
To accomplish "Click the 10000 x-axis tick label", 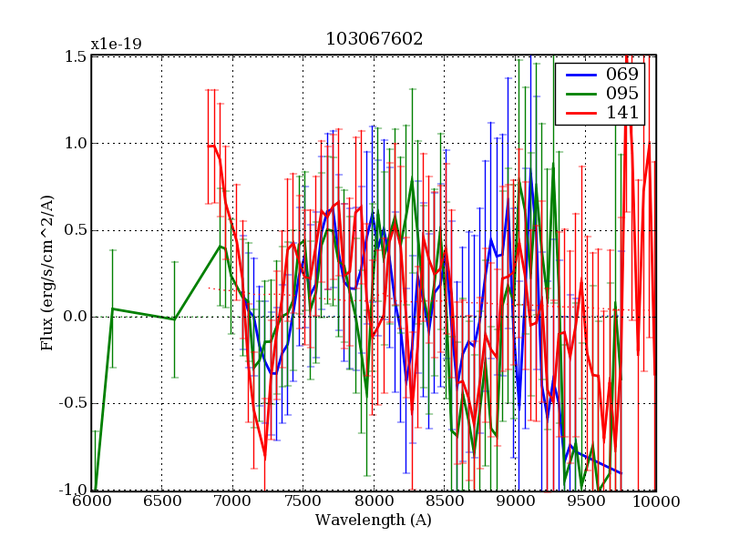I will tap(655, 501).
